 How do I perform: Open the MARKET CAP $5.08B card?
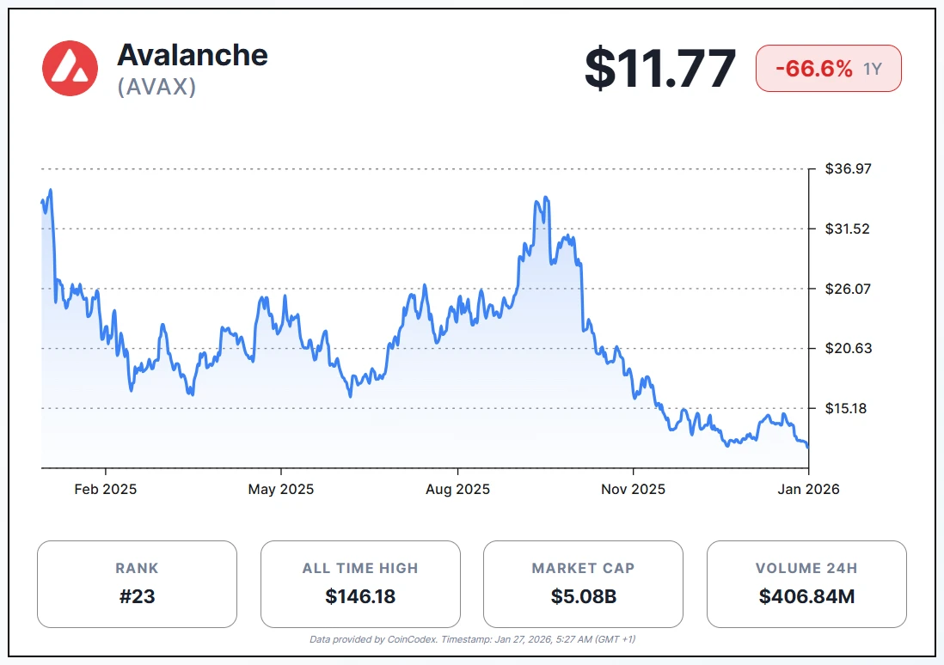[x=583, y=583]
